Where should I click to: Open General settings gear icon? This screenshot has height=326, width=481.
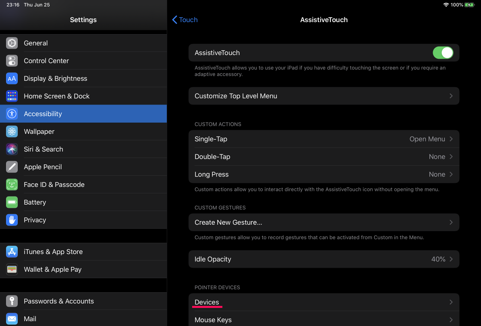click(x=12, y=43)
